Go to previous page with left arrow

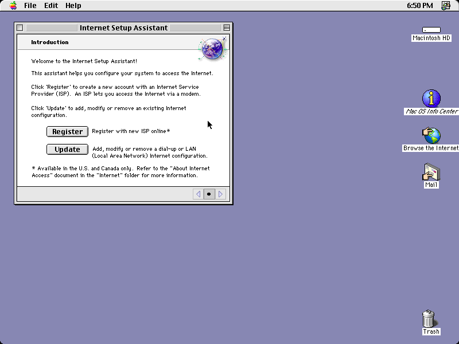pyautogui.click(x=198, y=194)
